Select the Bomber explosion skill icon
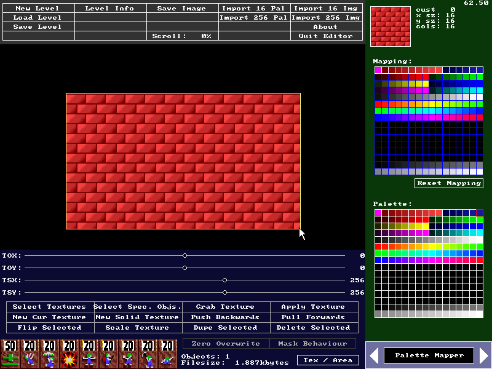 pyautogui.click(x=69, y=354)
